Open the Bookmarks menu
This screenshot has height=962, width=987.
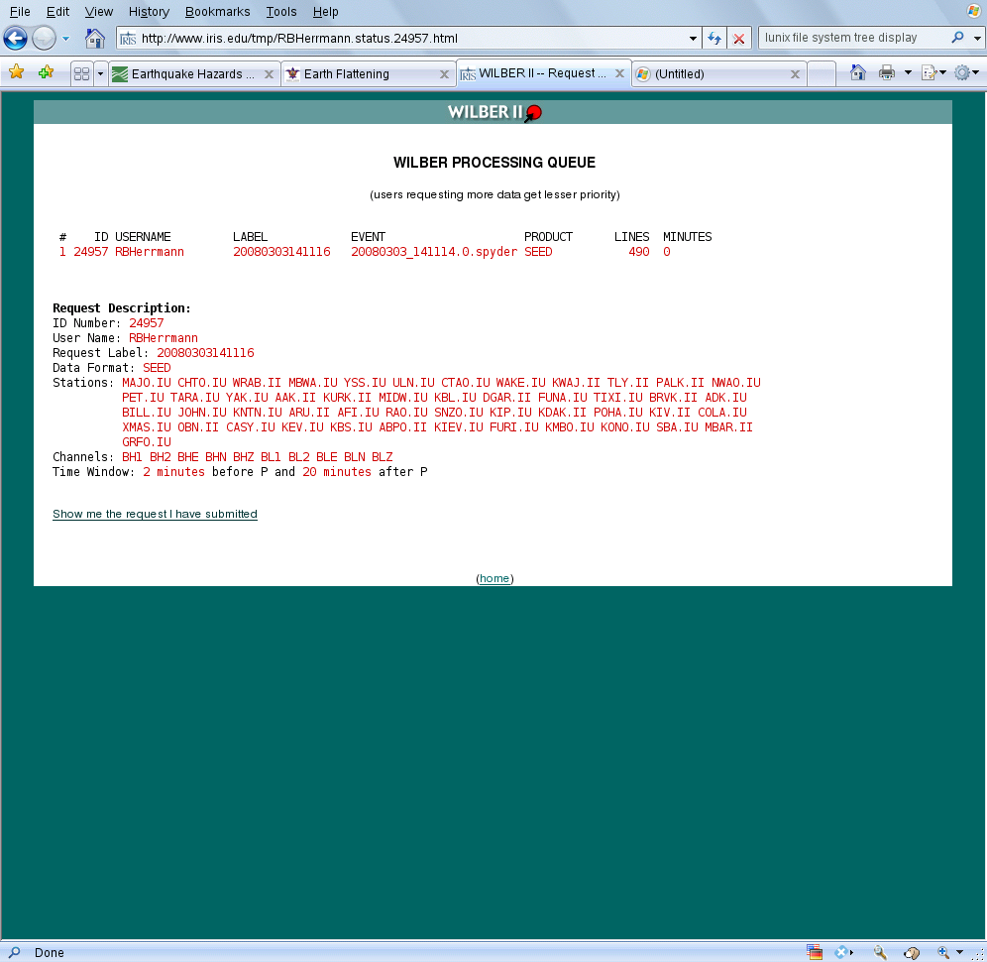pos(217,11)
